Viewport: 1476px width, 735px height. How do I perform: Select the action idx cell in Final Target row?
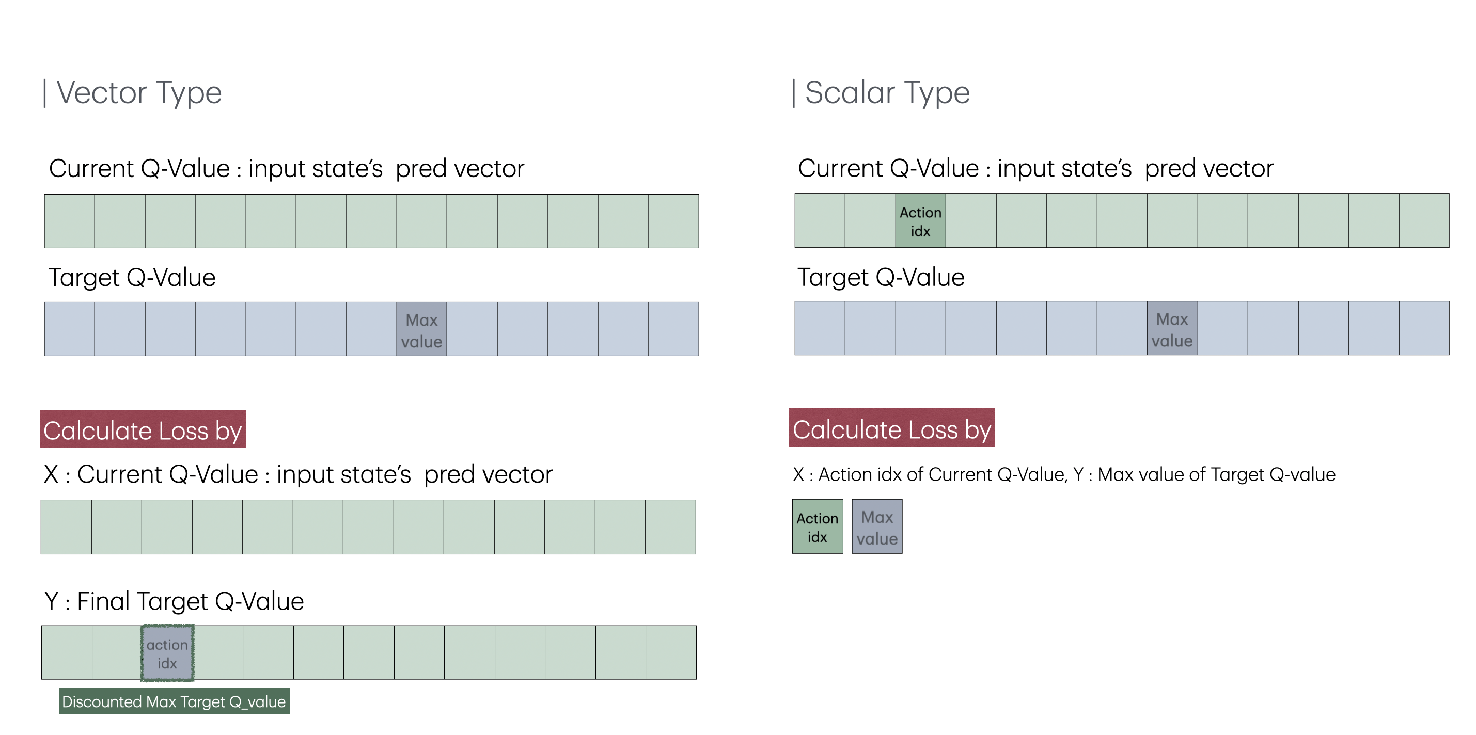tap(167, 653)
